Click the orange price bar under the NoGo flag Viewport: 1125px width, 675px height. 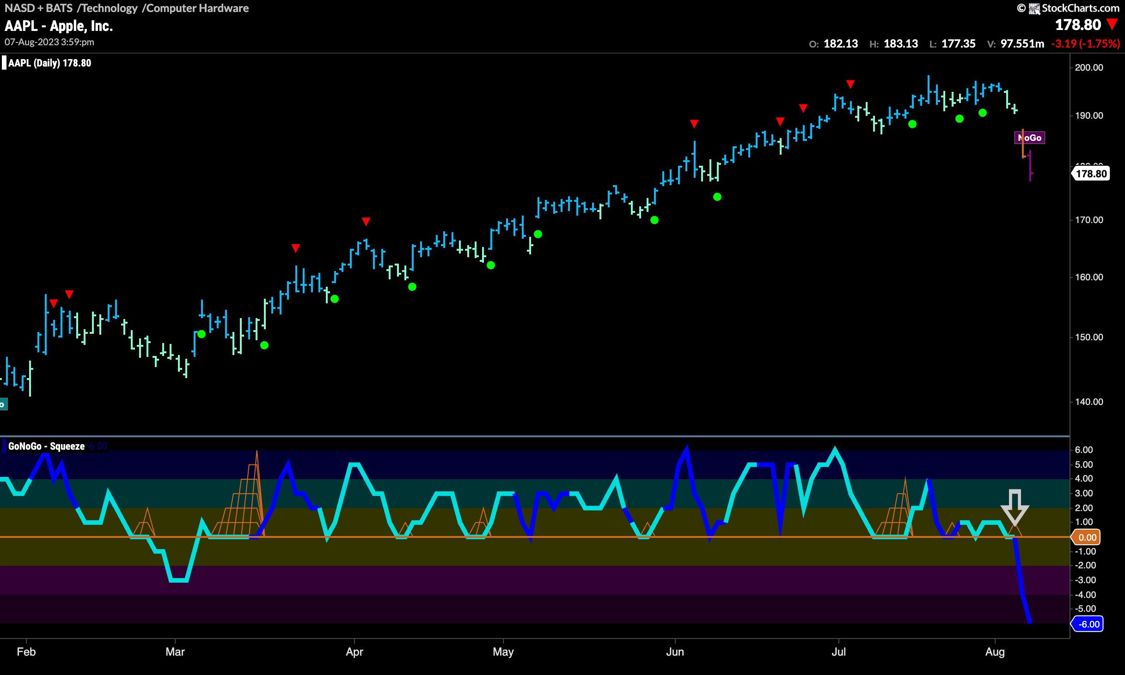[1023, 144]
